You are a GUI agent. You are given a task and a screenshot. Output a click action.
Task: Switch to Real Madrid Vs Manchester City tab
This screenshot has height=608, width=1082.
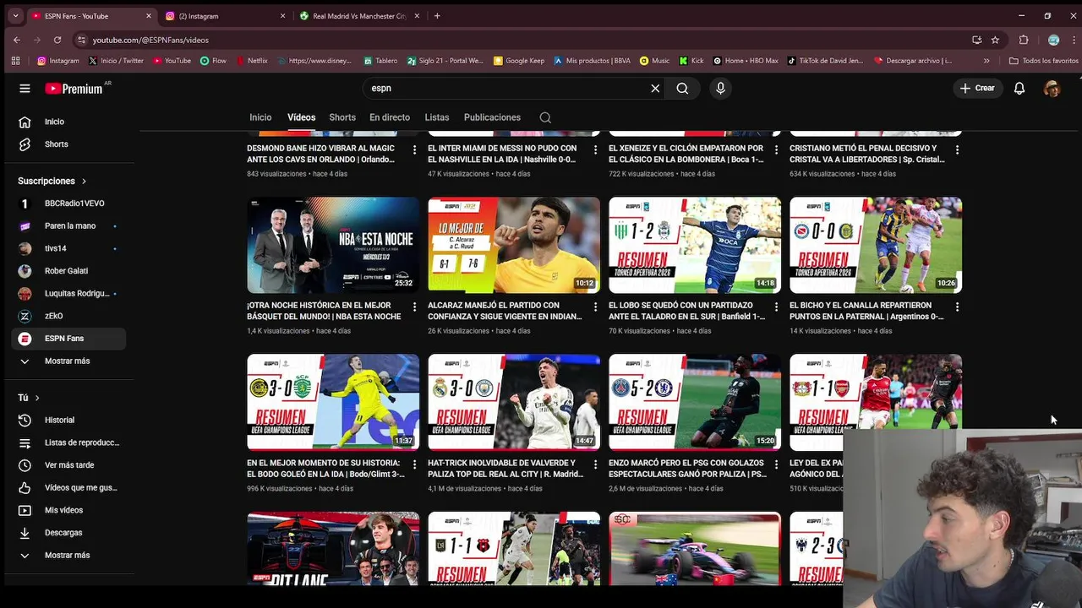coord(360,16)
